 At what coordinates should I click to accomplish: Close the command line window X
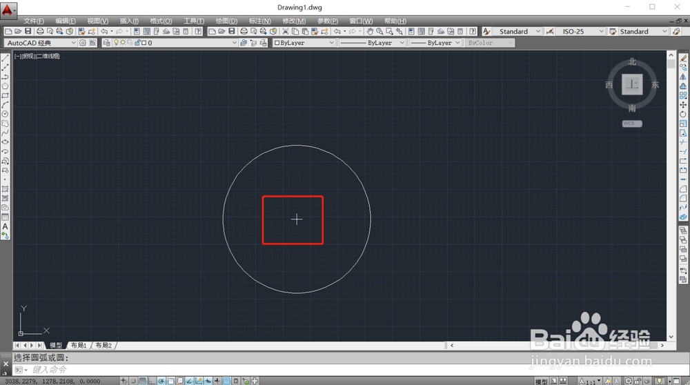(x=6, y=364)
